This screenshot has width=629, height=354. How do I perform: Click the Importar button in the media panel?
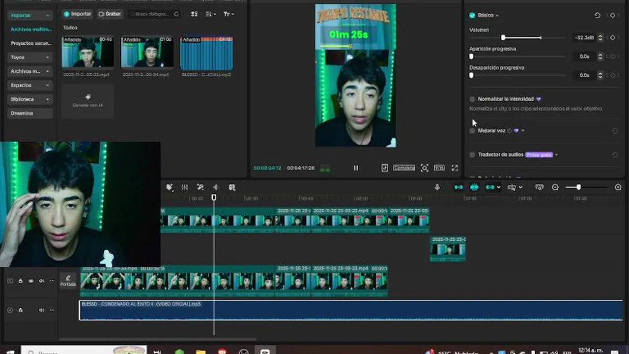[78, 14]
